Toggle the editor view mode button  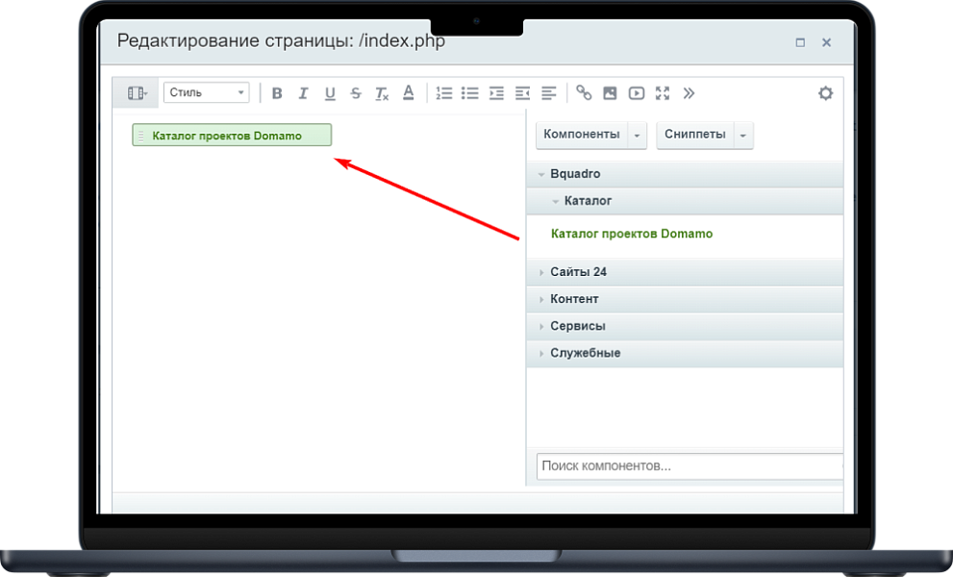[137, 93]
